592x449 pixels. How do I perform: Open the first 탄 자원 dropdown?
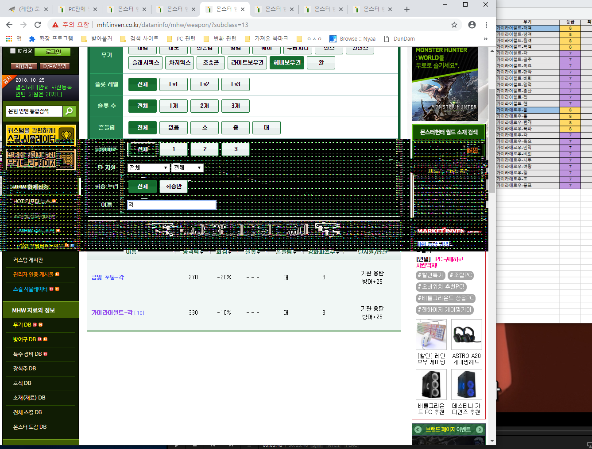(148, 168)
